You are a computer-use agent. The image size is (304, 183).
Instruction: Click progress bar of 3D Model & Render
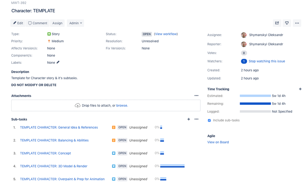click(x=172, y=166)
